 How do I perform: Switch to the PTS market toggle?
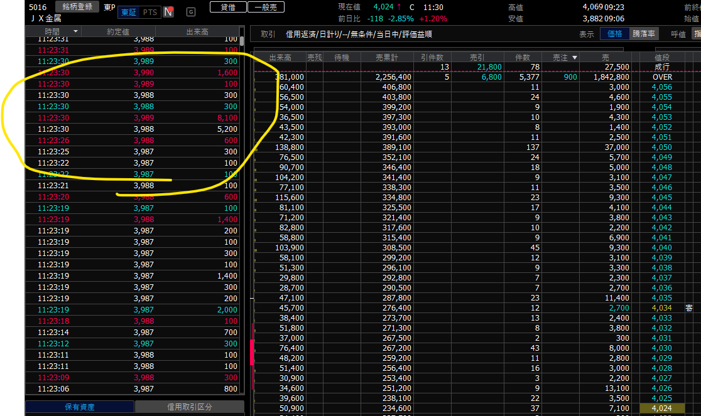click(150, 12)
